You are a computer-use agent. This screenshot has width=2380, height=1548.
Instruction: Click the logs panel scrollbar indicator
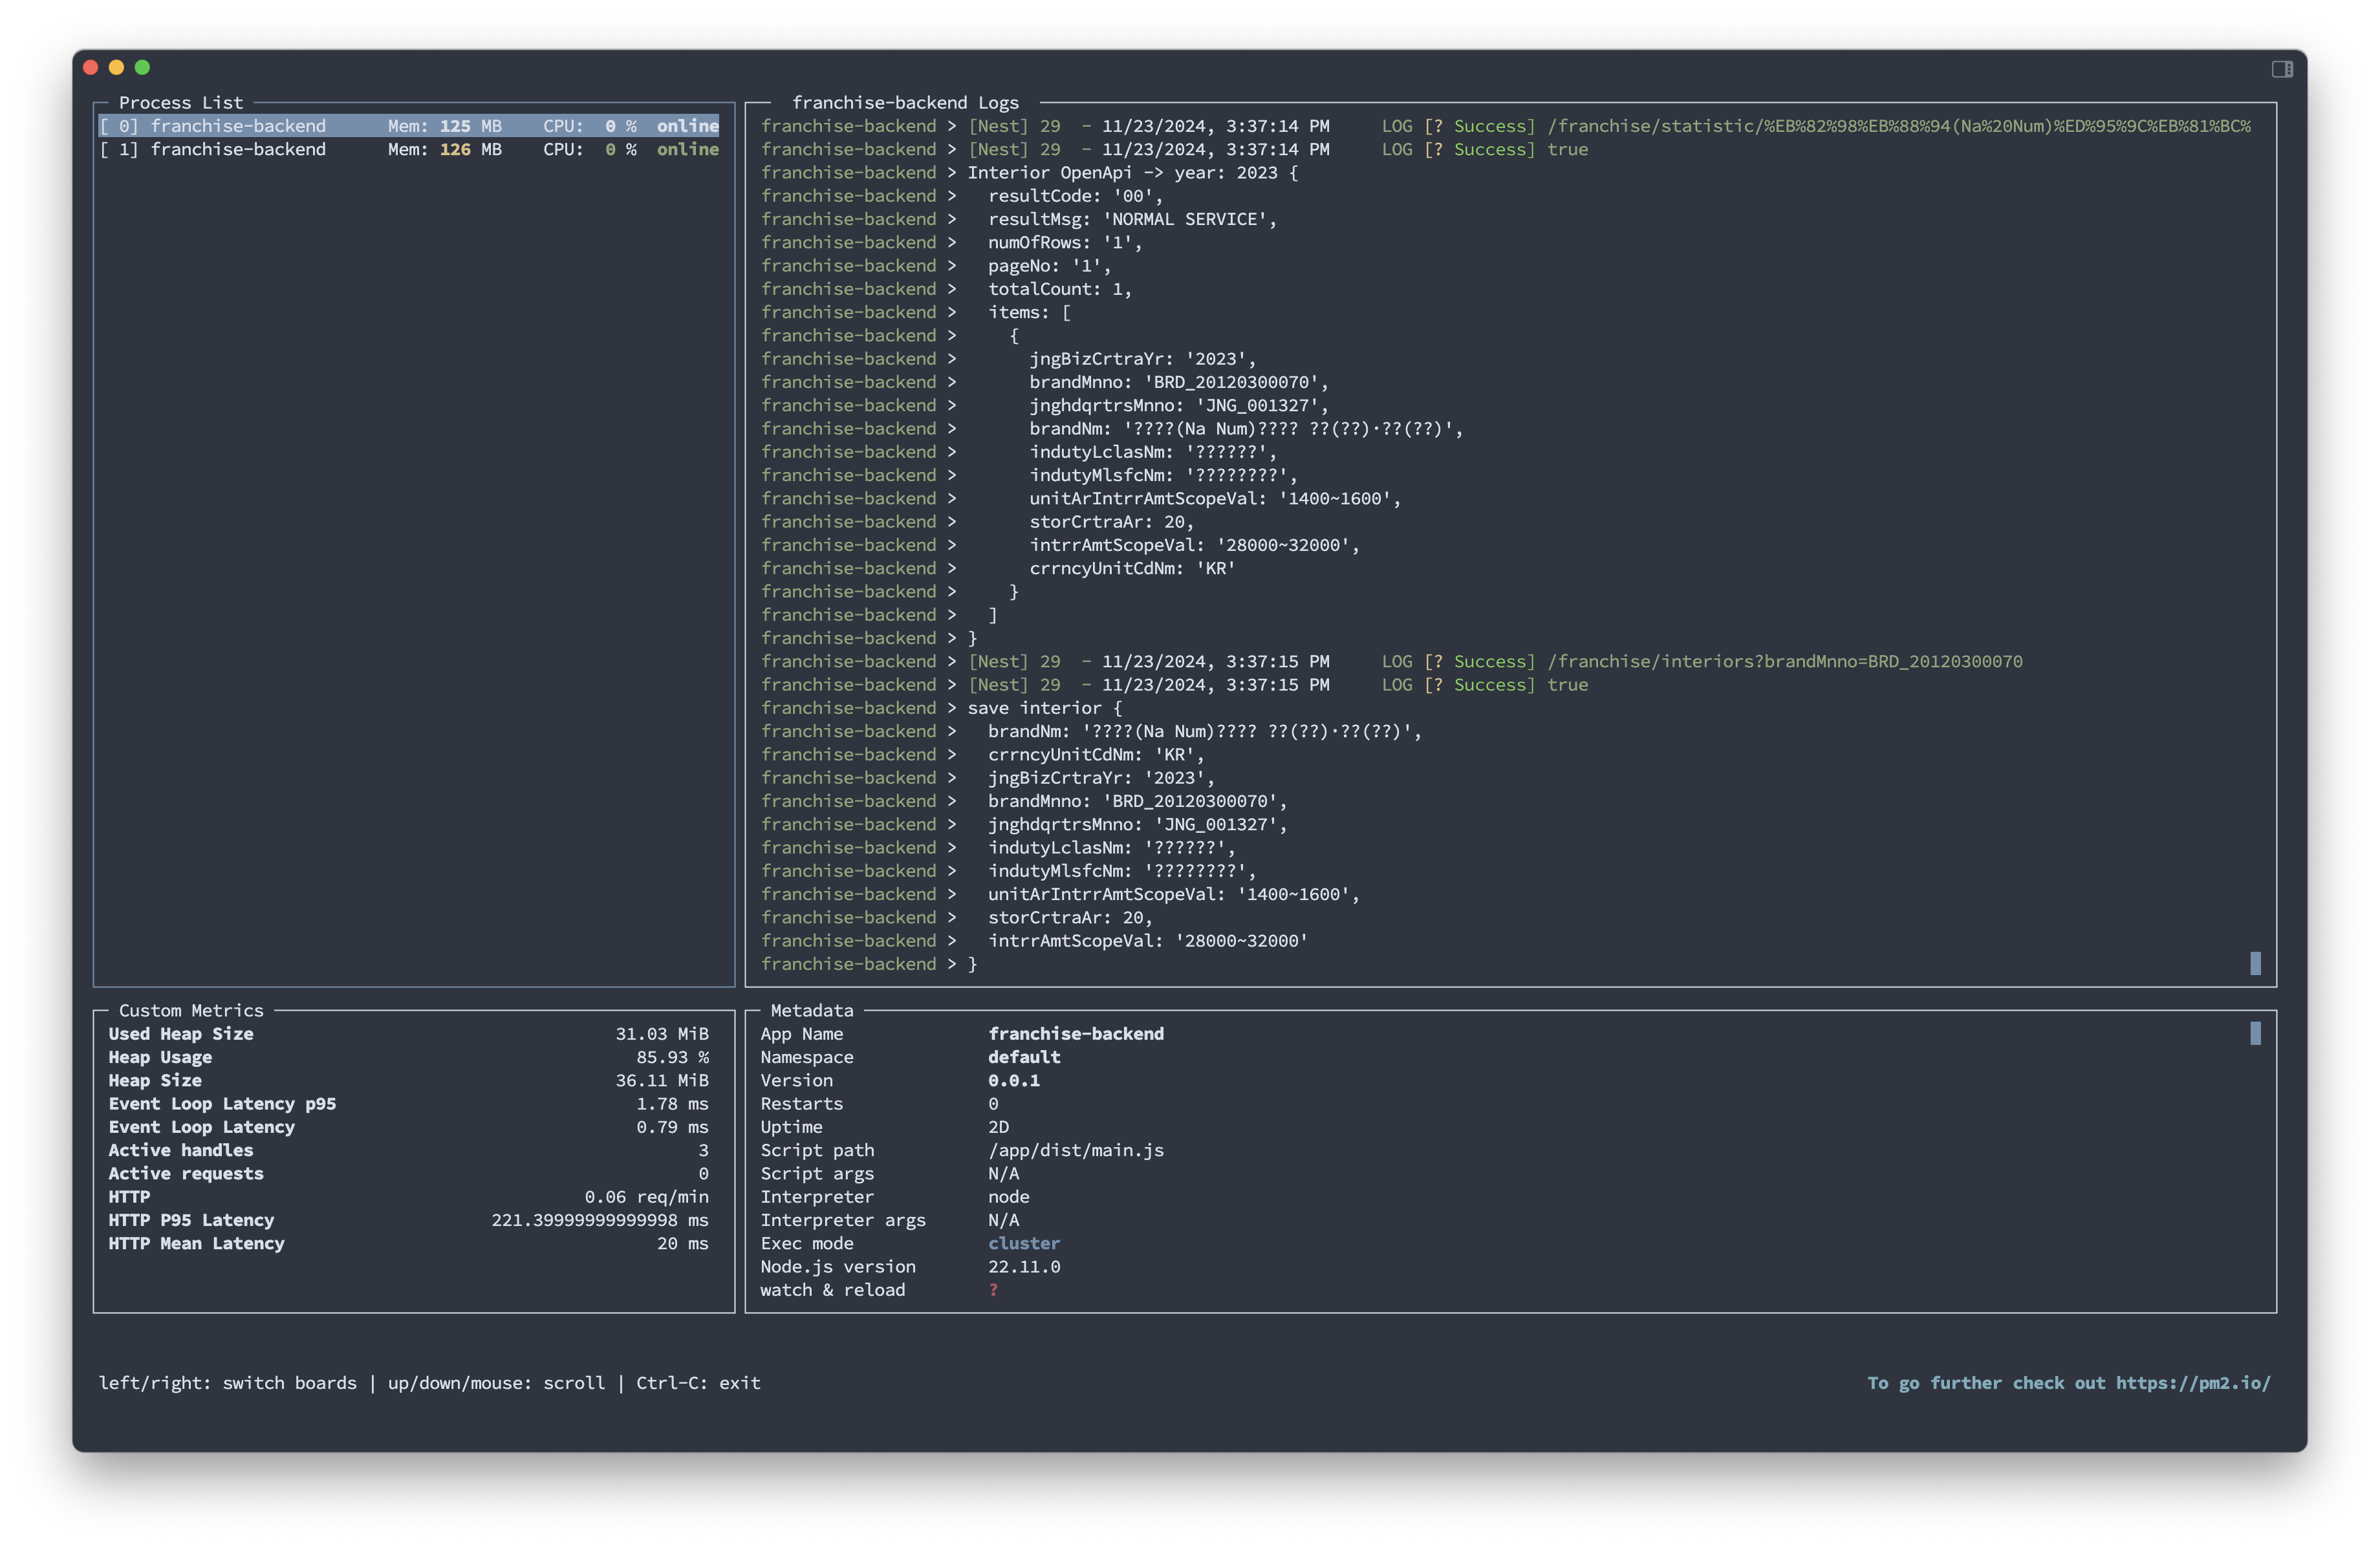point(2255,963)
